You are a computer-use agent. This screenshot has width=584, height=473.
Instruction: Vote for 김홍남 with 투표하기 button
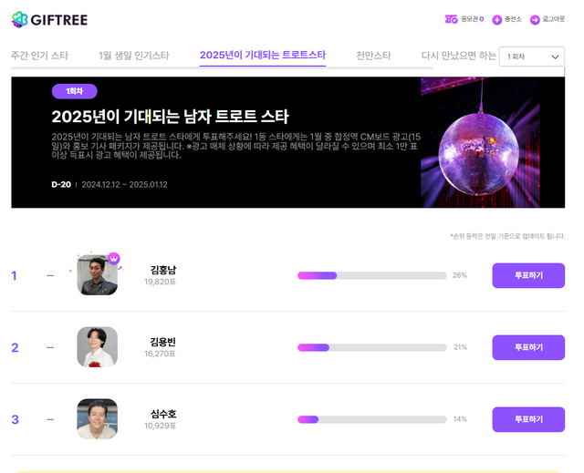coord(528,275)
